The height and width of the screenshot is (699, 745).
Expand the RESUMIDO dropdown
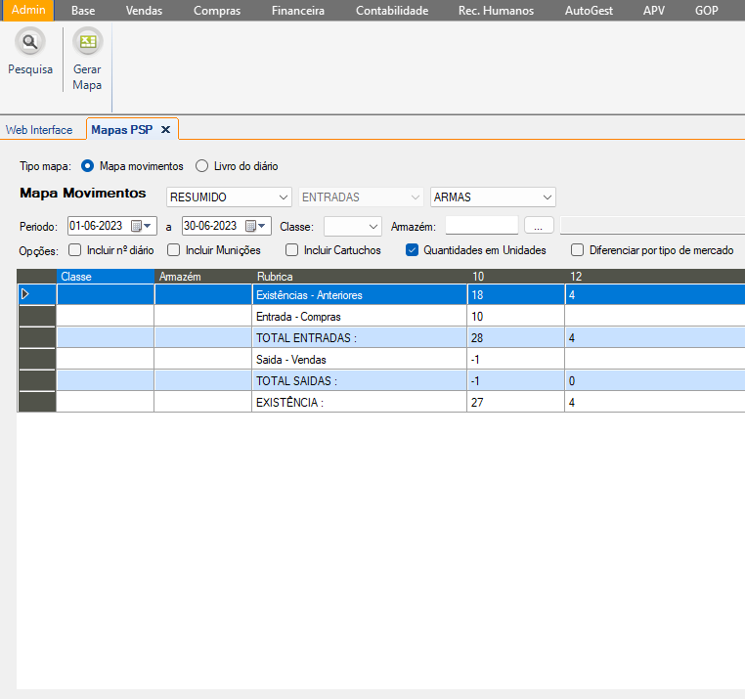(x=283, y=197)
